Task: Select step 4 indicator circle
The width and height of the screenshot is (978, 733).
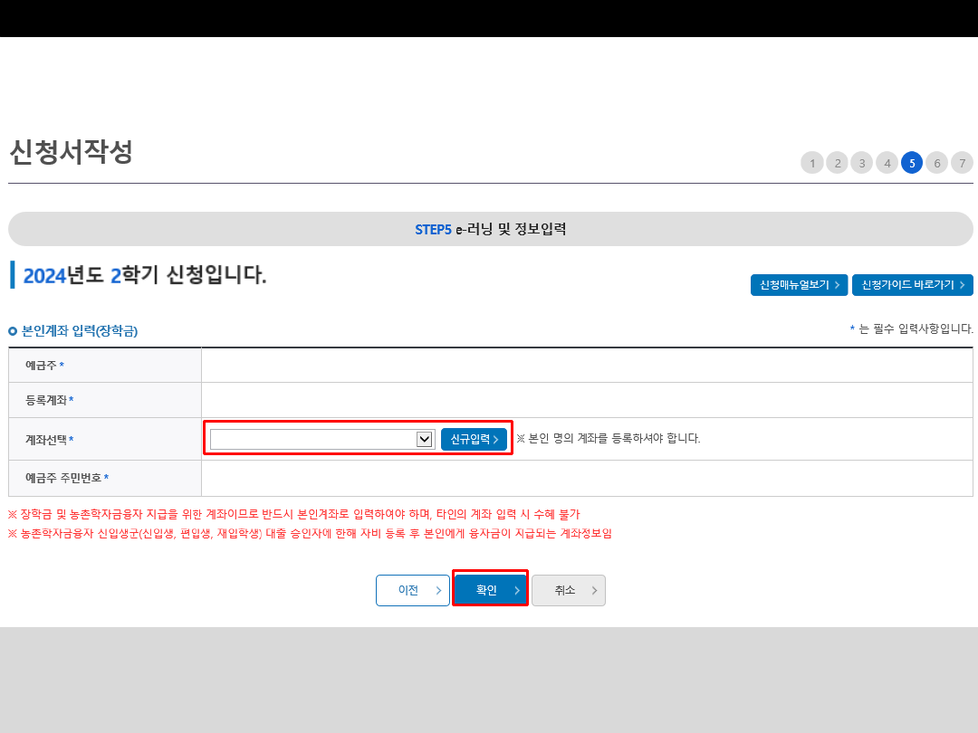Action: 887,163
